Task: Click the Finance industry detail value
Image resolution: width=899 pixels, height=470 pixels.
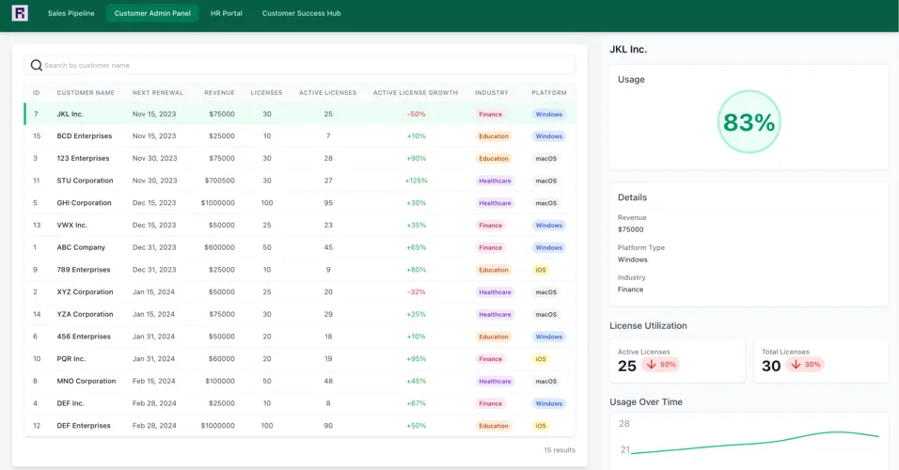Action: click(x=630, y=290)
